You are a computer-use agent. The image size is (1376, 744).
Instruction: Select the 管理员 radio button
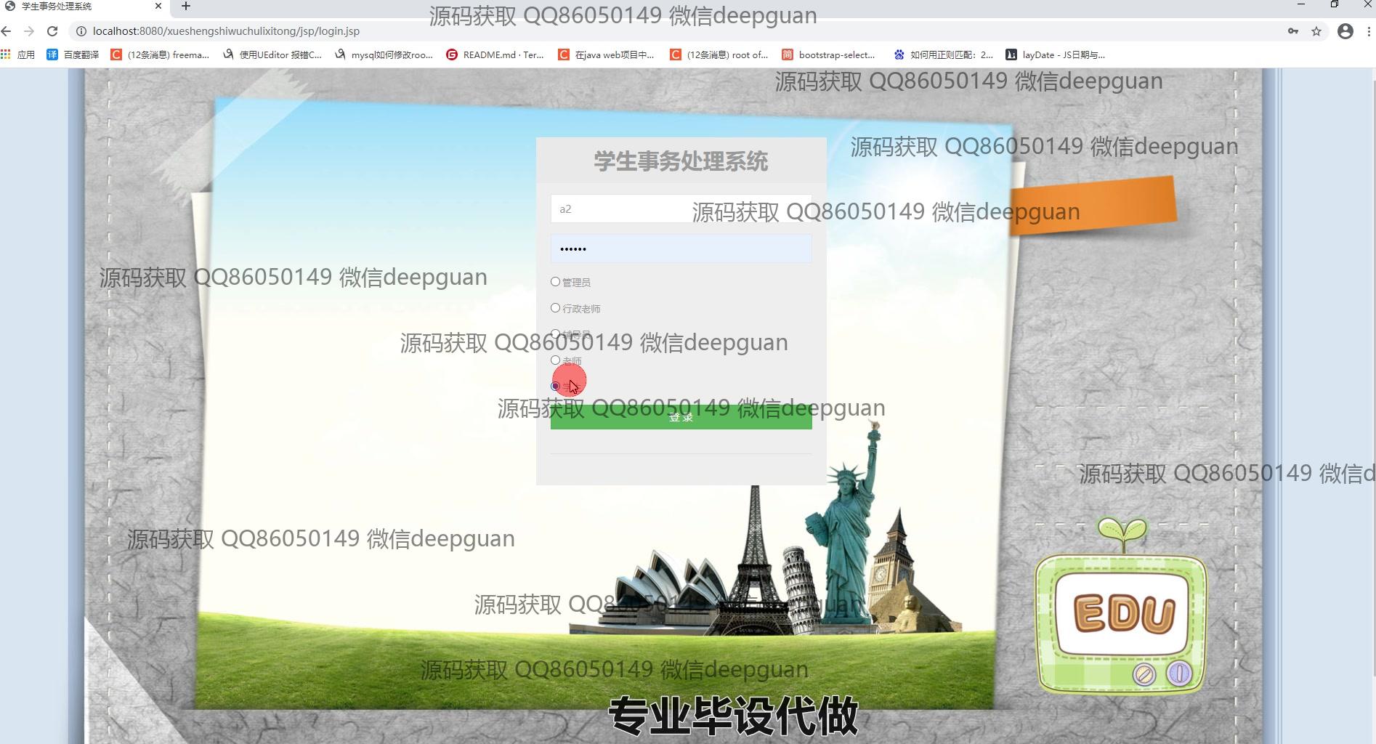pos(555,282)
